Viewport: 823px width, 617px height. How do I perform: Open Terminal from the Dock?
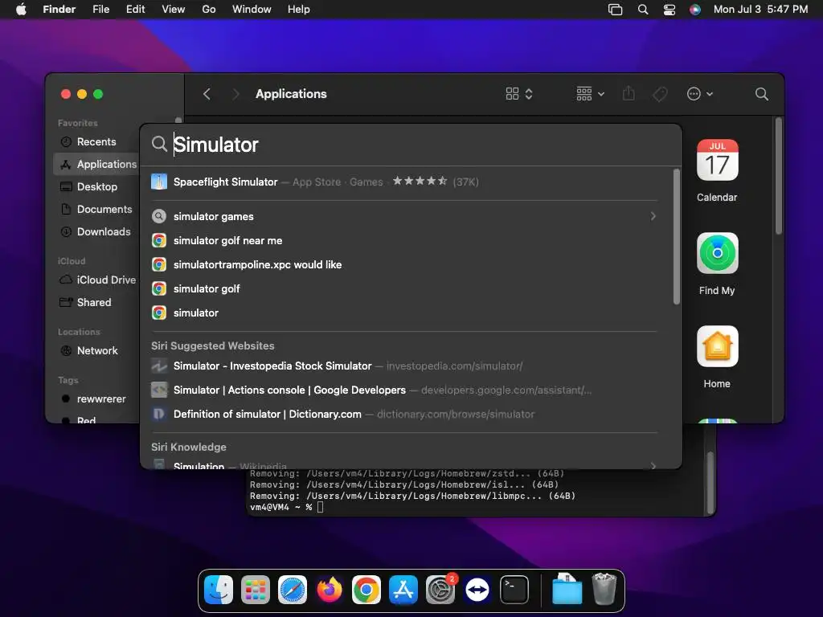pyautogui.click(x=514, y=590)
